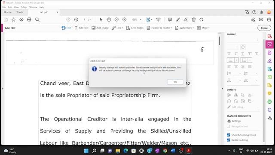275x155 pixels.
Task: Click the document vertical scrollbar thumb
Action: [x=220, y=40]
